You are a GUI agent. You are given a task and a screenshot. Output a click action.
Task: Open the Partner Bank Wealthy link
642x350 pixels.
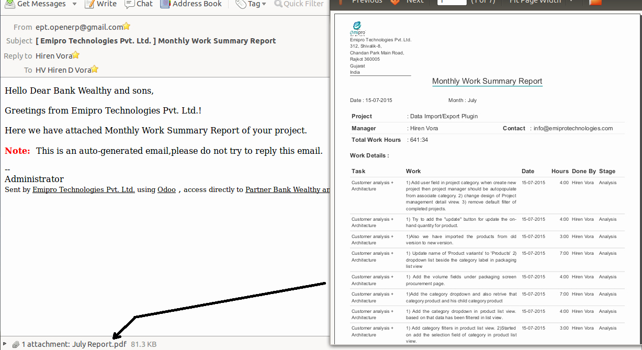(x=287, y=189)
